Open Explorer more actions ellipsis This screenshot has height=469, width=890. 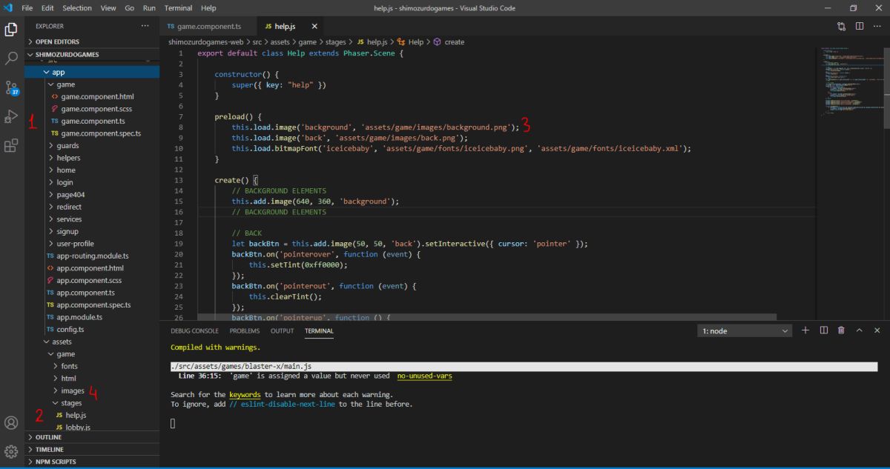tap(145, 26)
